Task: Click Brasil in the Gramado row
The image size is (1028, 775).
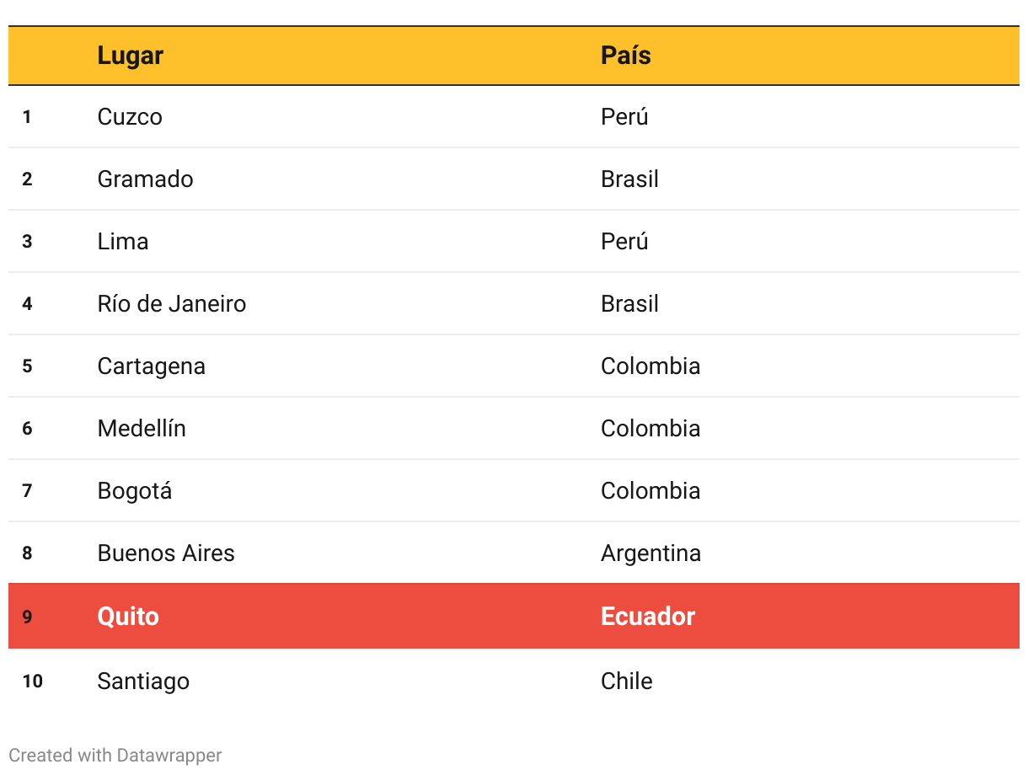Action: [630, 179]
